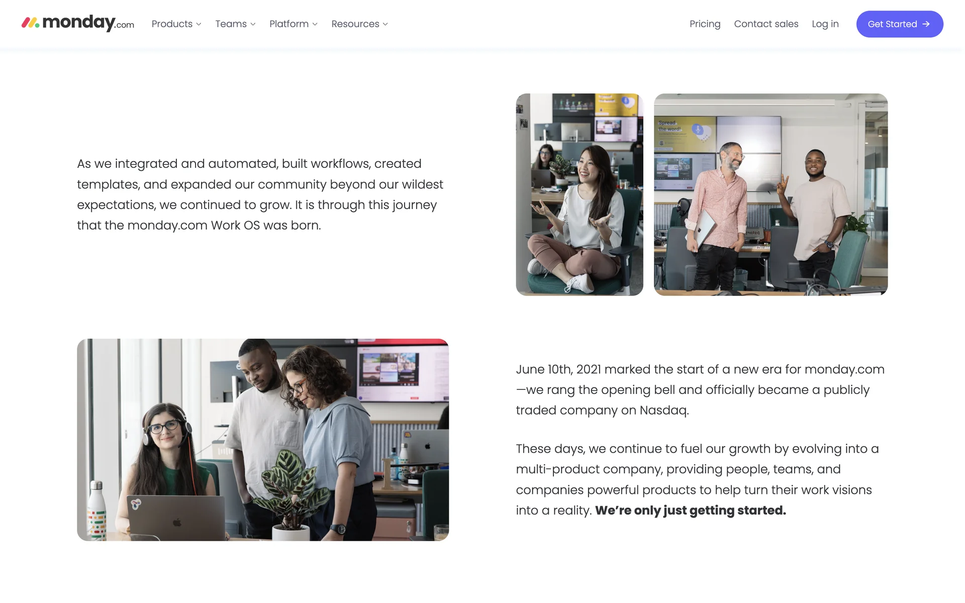Click the Contact sales link
Viewport: 965px width, 603px height.
(x=766, y=24)
